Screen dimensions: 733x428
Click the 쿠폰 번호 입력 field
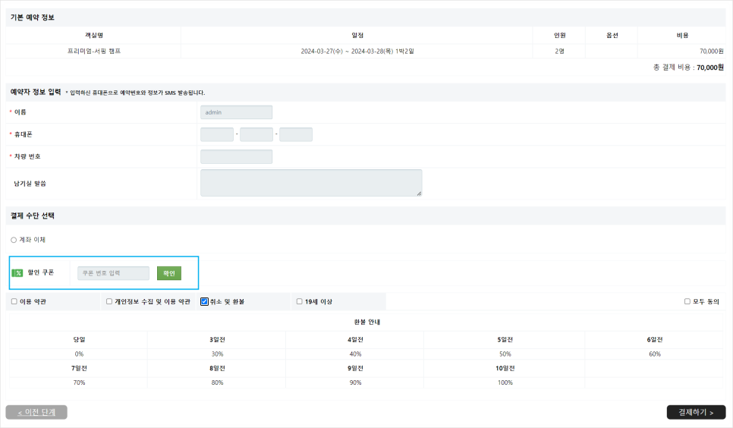coord(113,273)
